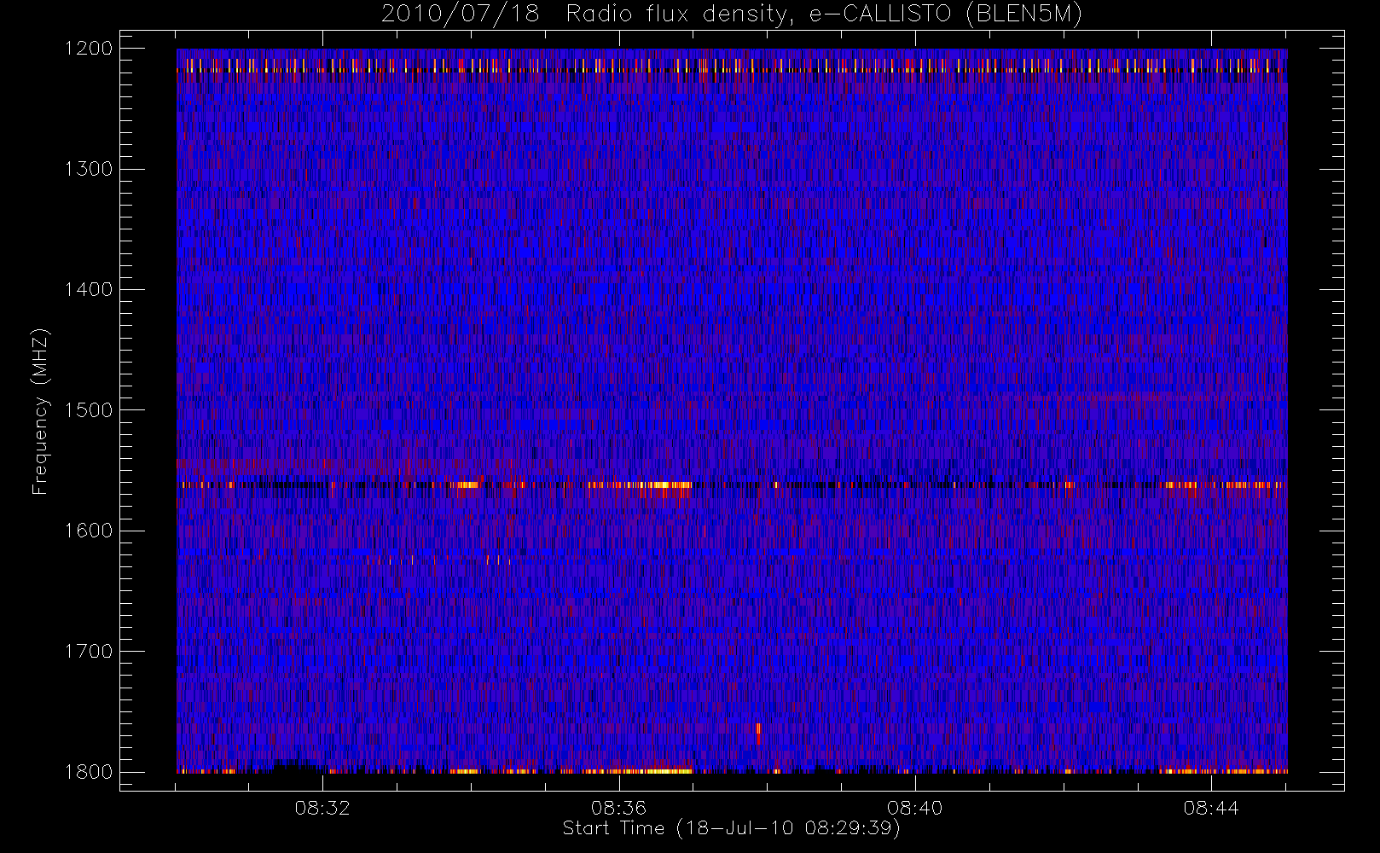Click the 08:44 time tick label
This screenshot has height=853, width=1380.
1210,808
